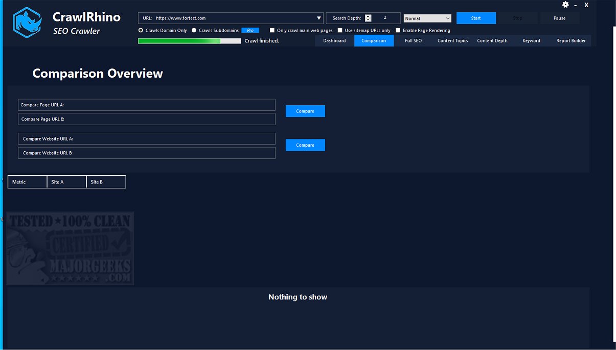Focus Compare Website URL B field
Screen dimensions: 616x350
147,153
